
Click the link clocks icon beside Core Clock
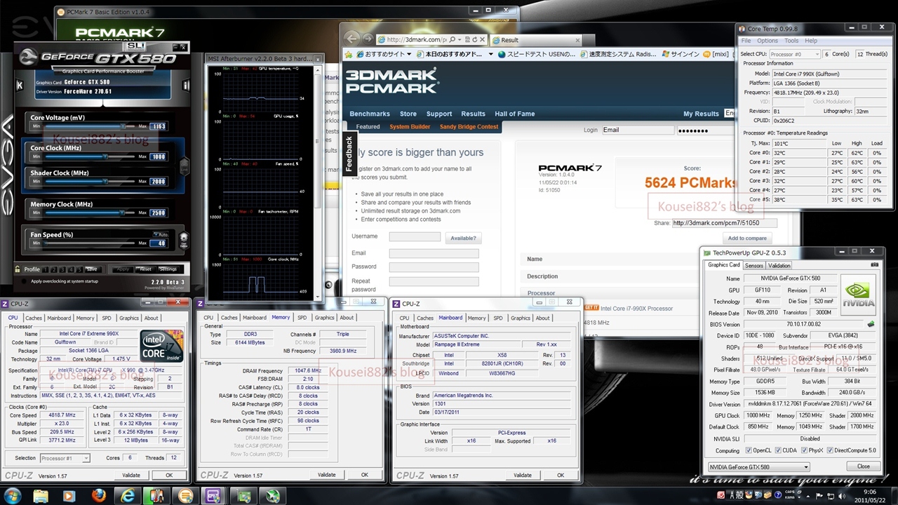pyautogui.click(x=185, y=167)
